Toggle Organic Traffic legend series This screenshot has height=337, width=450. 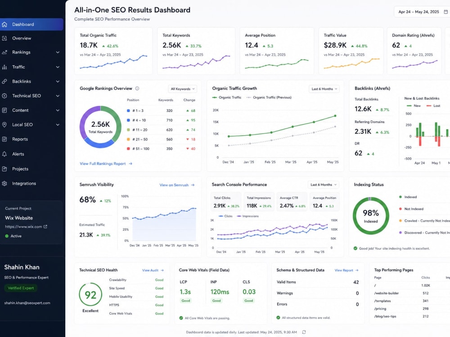pos(227,98)
